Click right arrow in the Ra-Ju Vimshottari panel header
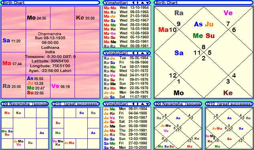This screenshot has width=254, height=150. 138,53
